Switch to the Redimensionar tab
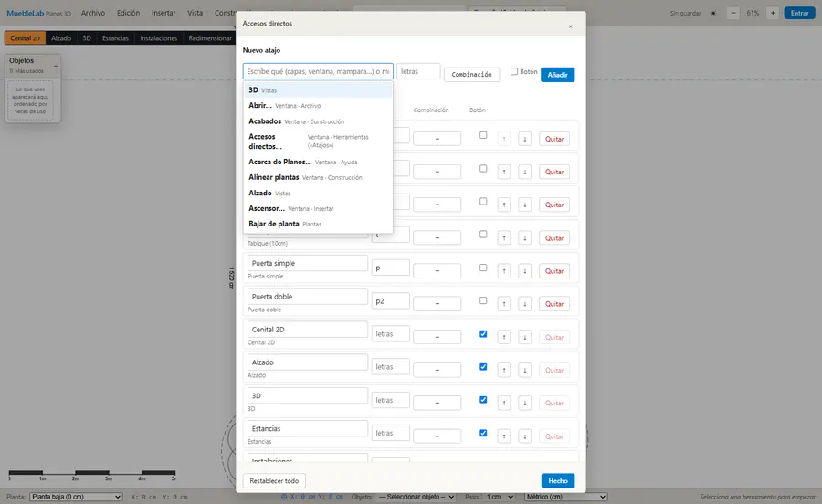 [x=210, y=38]
